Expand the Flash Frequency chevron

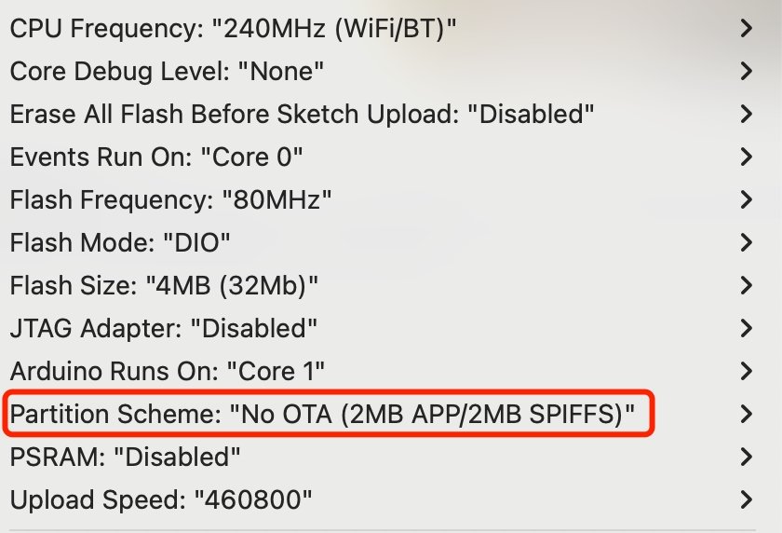click(746, 199)
